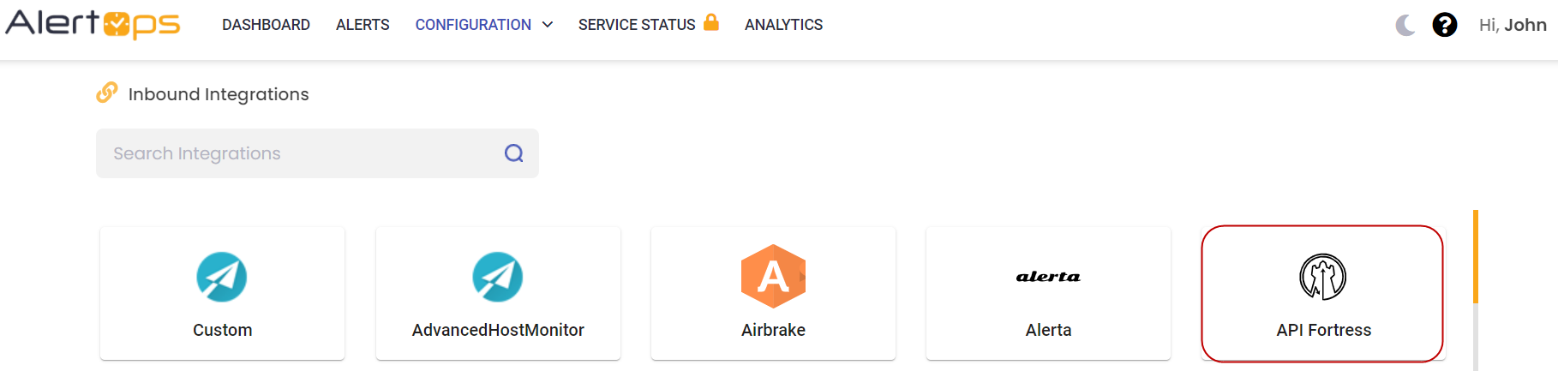Click the Configuration menu label
The width and height of the screenshot is (1558, 371).
coord(473,25)
